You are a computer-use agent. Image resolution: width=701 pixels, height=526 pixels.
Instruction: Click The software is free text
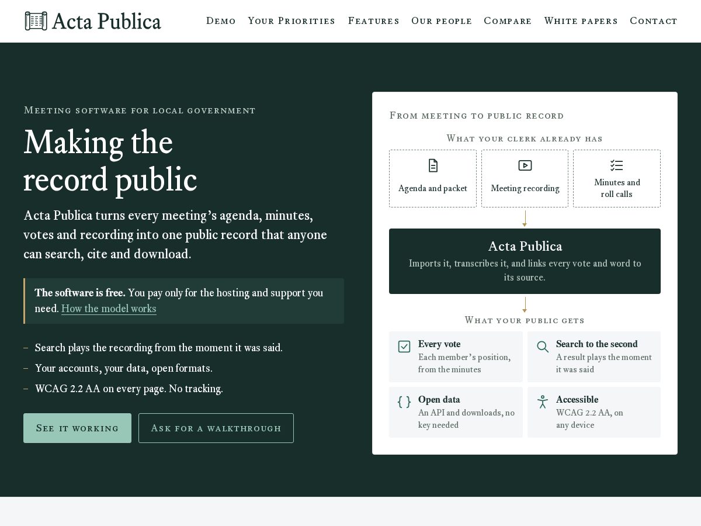tap(80, 293)
